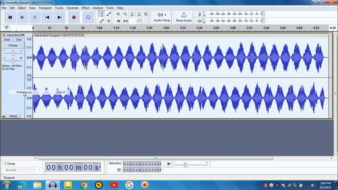The width and height of the screenshot is (338, 190).
Task: Start recording with the red Record button
Action: pos(74,17)
